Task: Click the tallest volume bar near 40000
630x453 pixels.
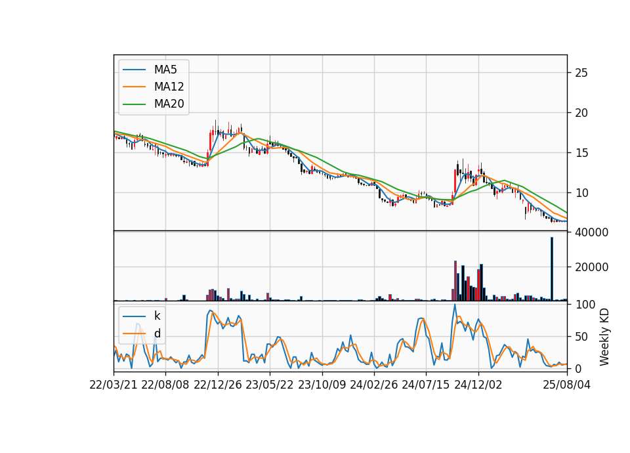Action: (552, 269)
